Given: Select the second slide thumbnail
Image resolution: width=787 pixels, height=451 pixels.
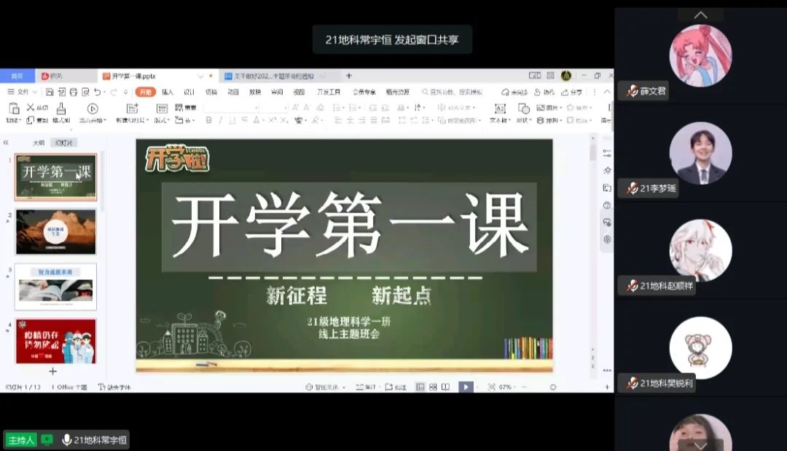Looking at the screenshot, I should point(55,232).
